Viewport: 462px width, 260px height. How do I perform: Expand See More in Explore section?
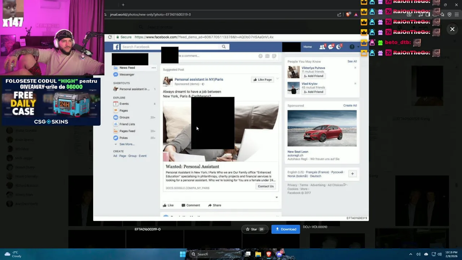pyautogui.click(x=127, y=144)
